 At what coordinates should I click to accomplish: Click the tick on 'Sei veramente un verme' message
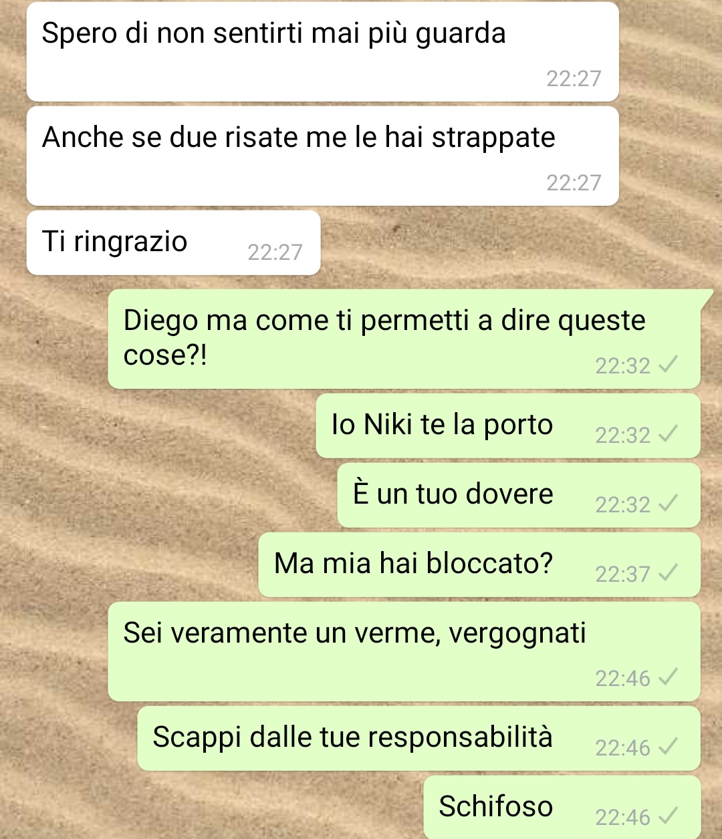668,677
